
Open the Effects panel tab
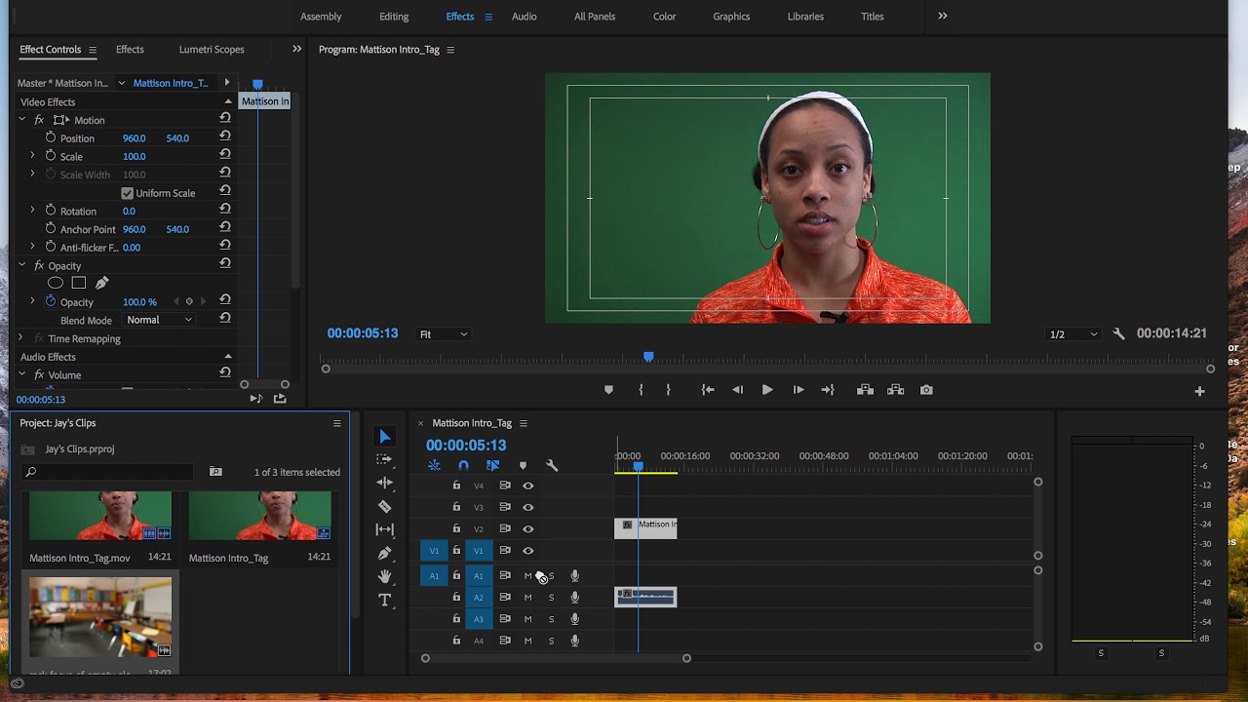tap(130, 50)
